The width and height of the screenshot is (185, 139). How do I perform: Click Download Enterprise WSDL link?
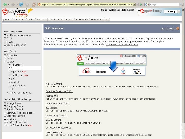click(59, 91)
